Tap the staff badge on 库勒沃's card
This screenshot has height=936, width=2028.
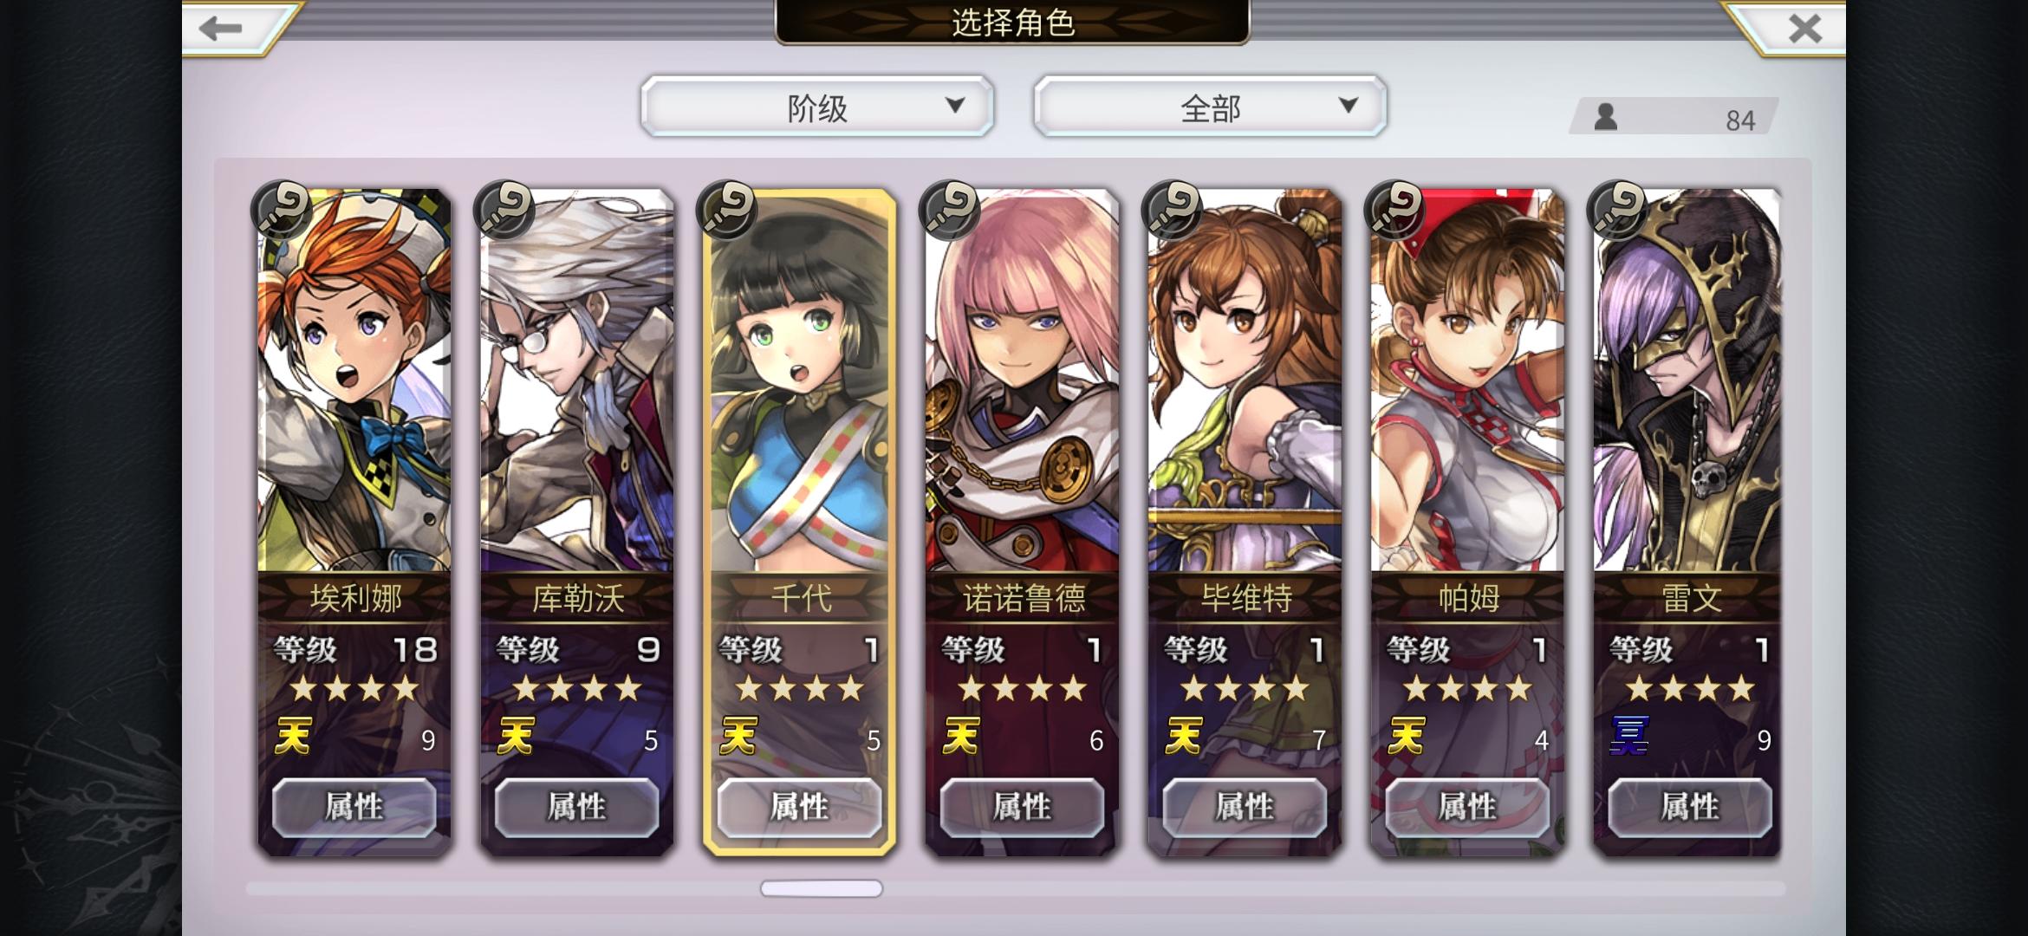pyautogui.click(x=504, y=211)
